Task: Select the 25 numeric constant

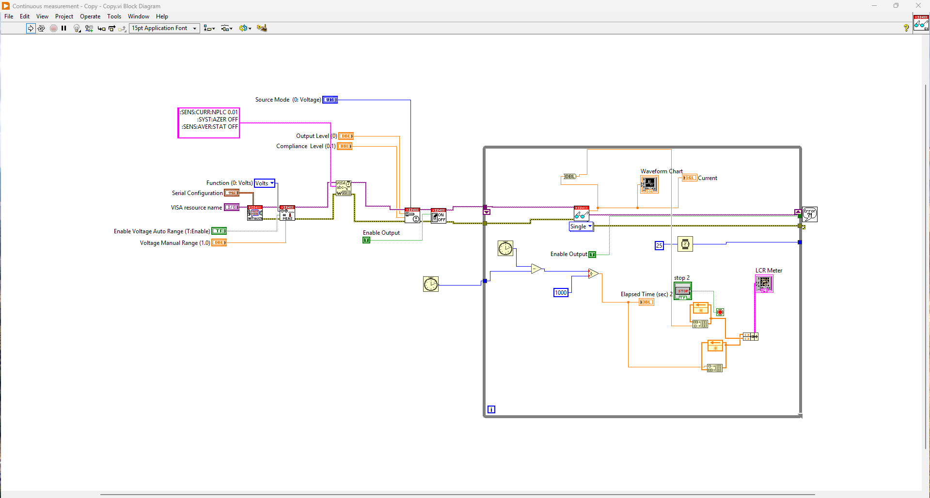Action: click(x=659, y=245)
